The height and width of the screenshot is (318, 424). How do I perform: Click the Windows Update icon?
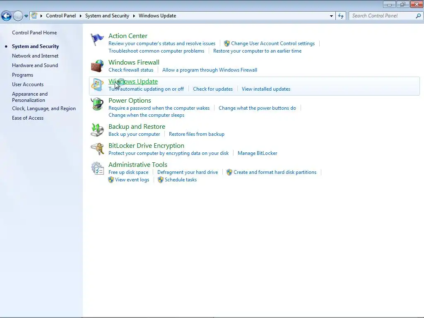click(97, 85)
